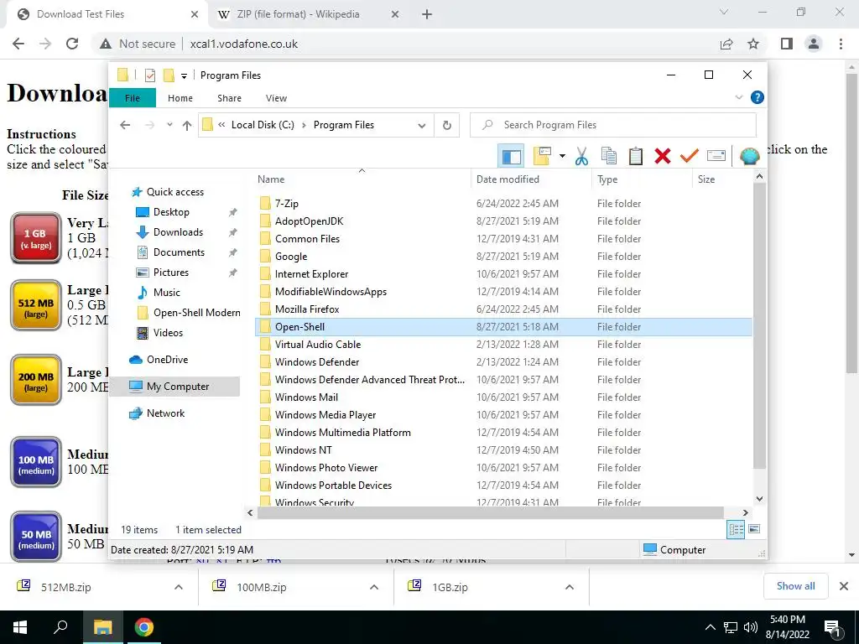Open options for 512MB.zip download
Screen dimensions: 859x644
point(179,587)
